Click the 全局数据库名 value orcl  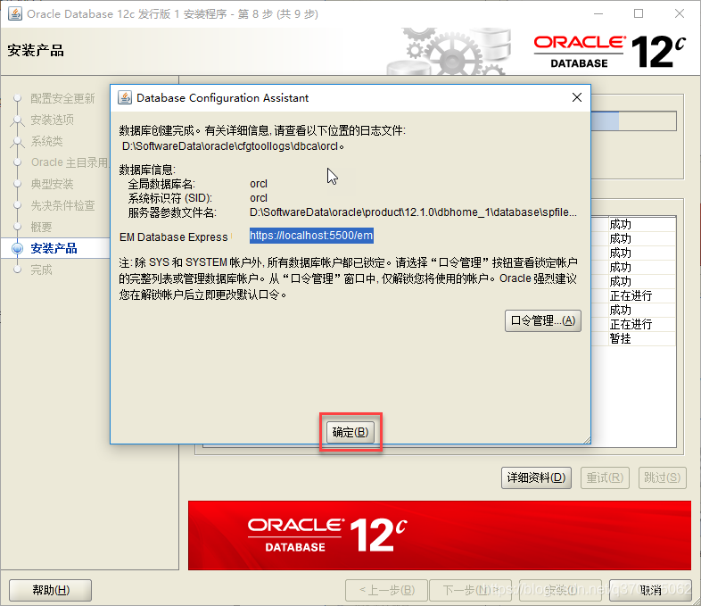[259, 184]
